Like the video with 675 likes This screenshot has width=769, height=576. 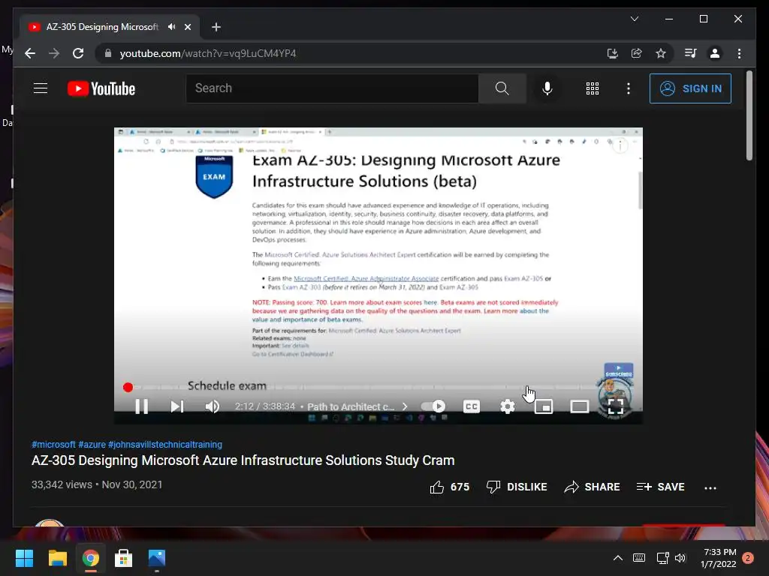click(x=449, y=487)
